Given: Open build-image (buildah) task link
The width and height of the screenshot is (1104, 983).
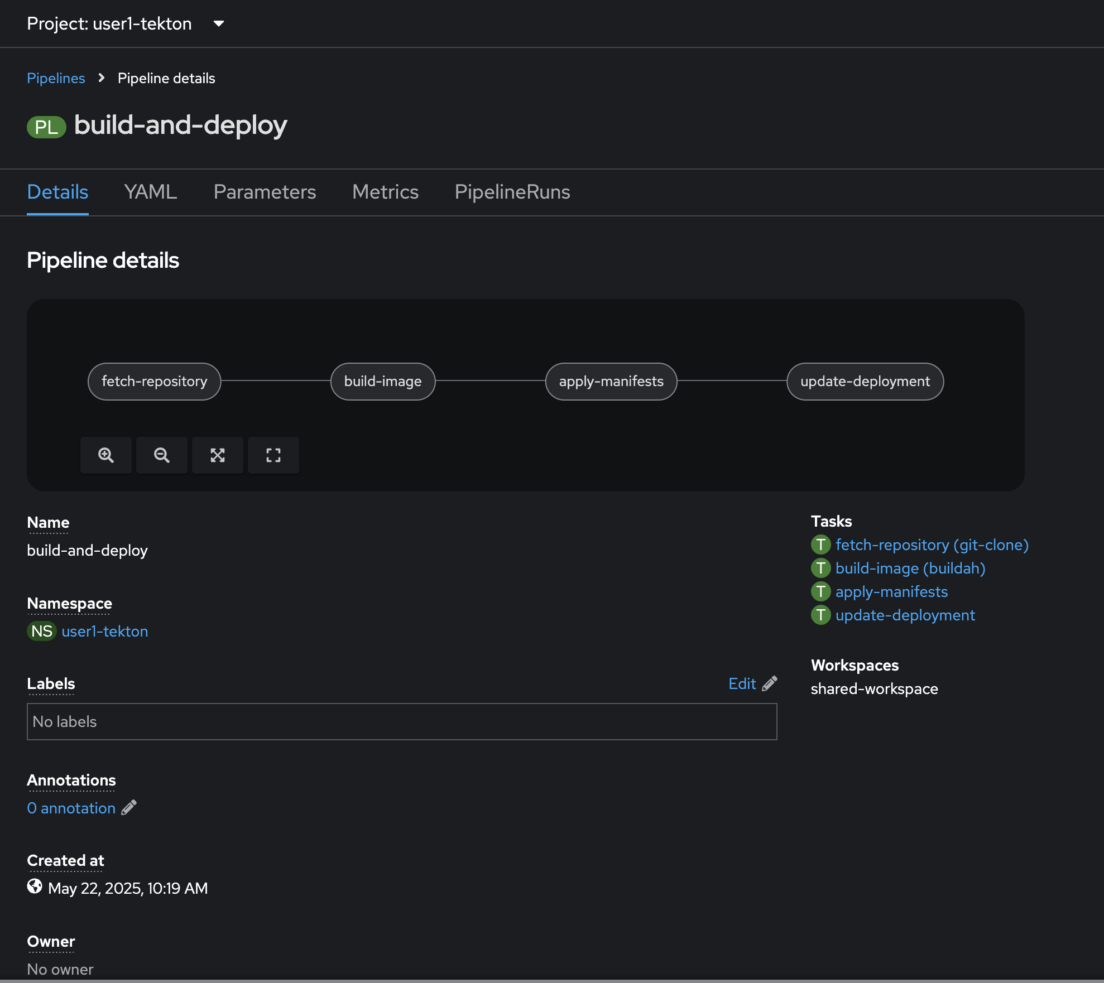Looking at the screenshot, I should pos(910,568).
